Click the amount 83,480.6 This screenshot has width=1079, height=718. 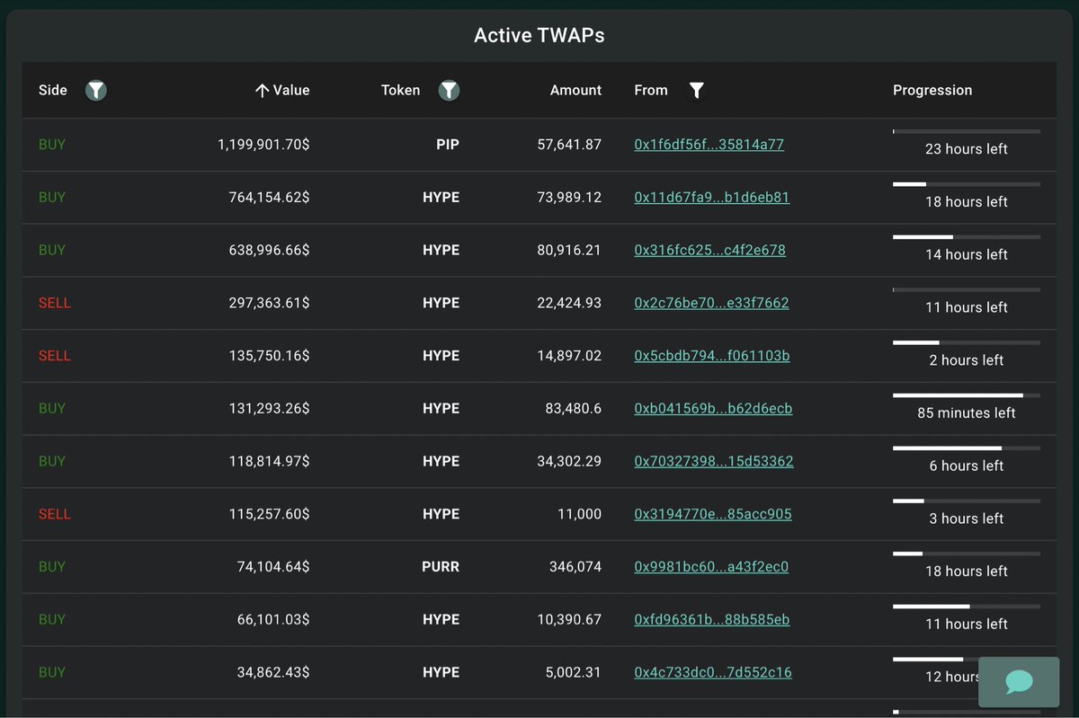573,408
